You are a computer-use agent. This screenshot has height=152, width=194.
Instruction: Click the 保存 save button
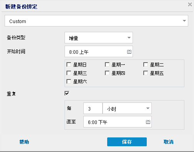coord(127,142)
